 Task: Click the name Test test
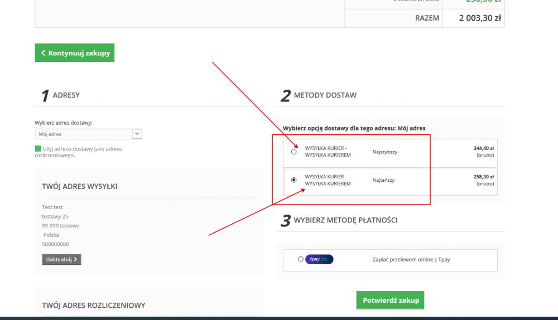coord(52,207)
